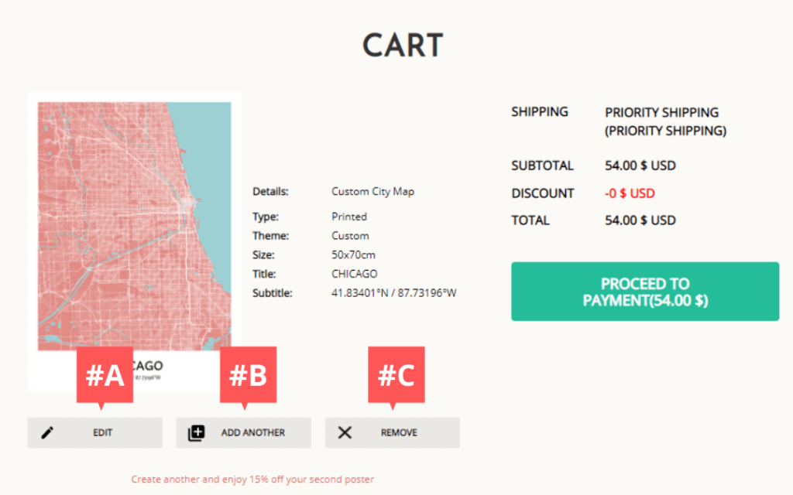793x495 pixels.
Task: Click the 50x70cm size value
Action: (353, 254)
